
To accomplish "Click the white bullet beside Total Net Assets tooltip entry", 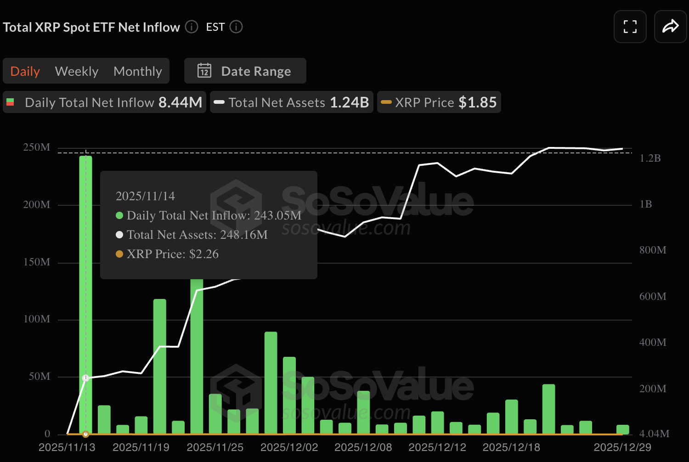I will coord(119,235).
